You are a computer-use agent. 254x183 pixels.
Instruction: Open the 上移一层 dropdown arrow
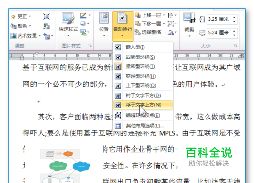164,15
